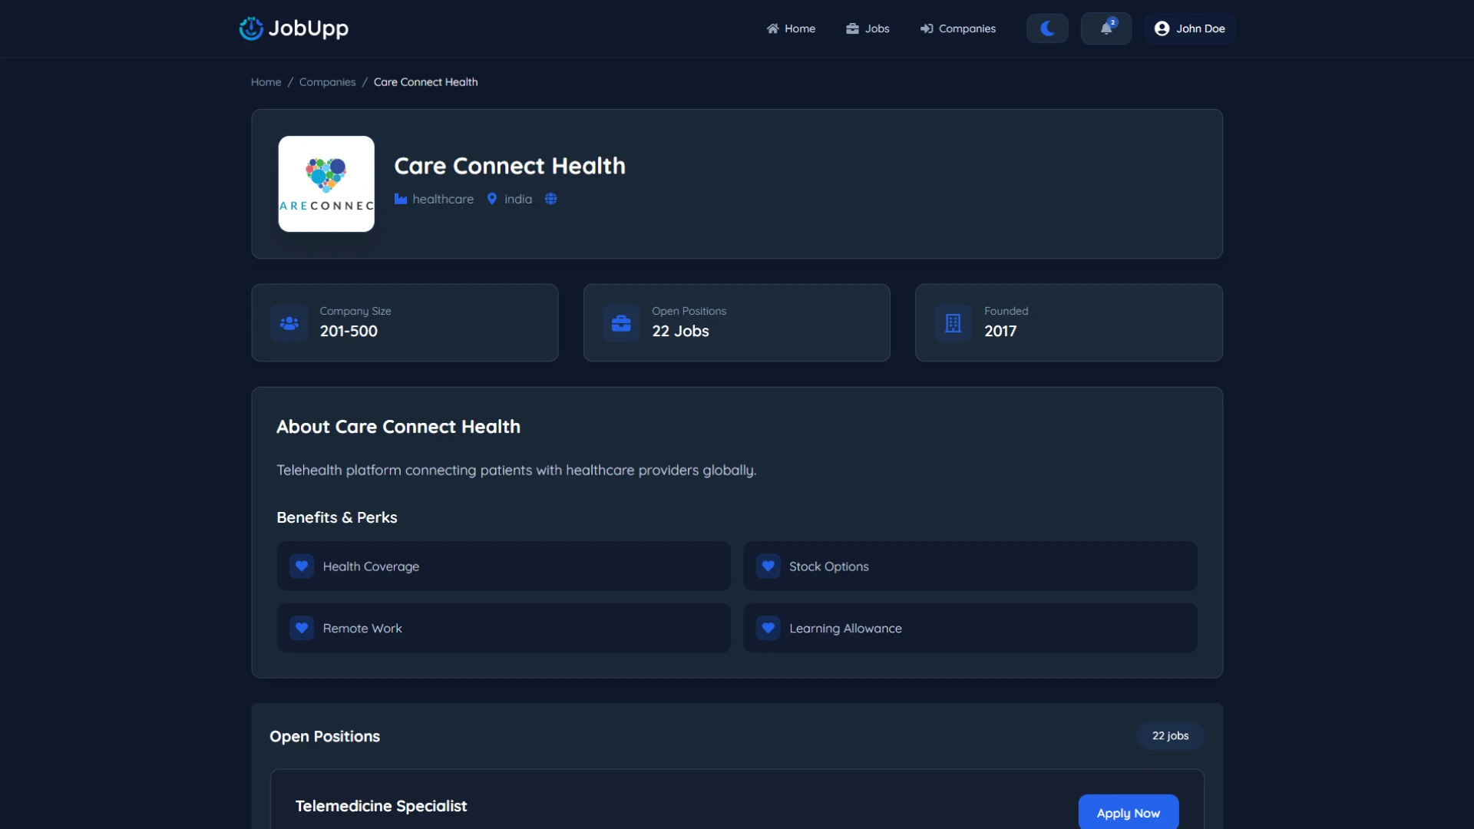Click the 201-500 company size value

[x=349, y=331]
